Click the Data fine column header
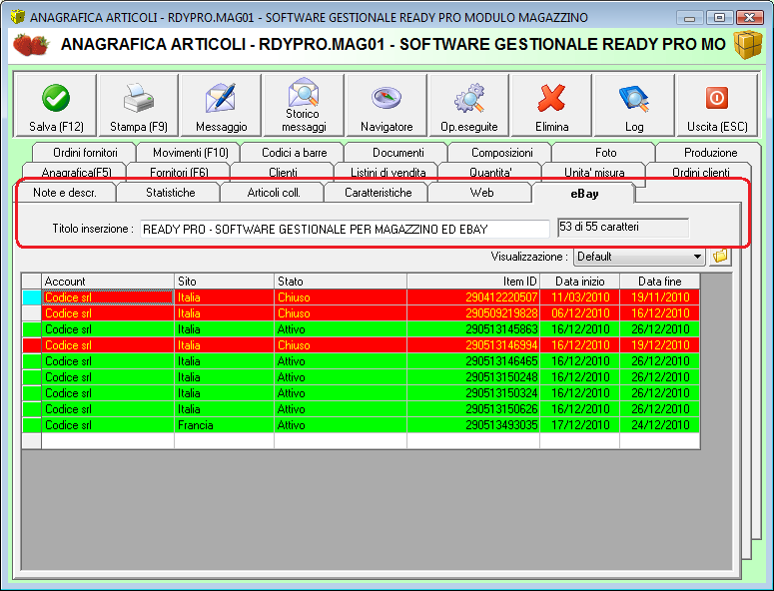The image size is (774, 591). point(659,282)
